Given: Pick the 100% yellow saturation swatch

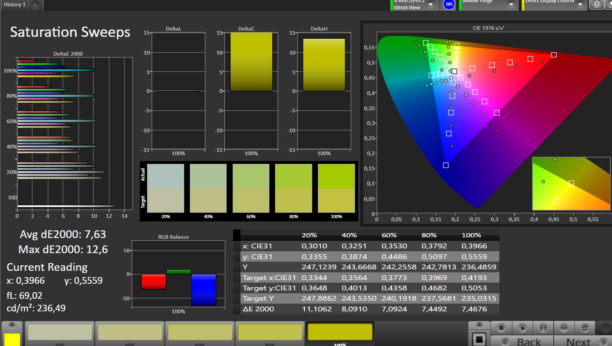Looking at the screenshot, I should point(340,332).
